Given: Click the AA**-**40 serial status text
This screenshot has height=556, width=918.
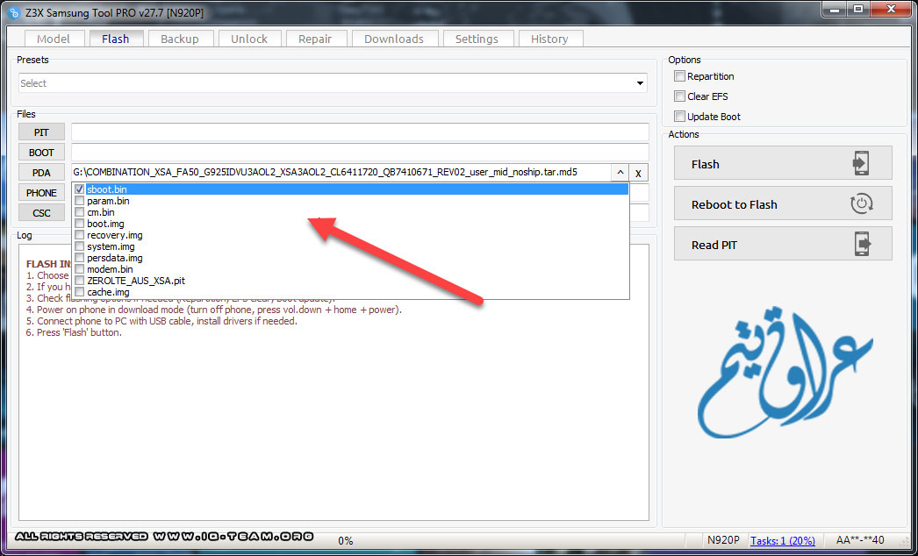Looking at the screenshot, I should 860,540.
